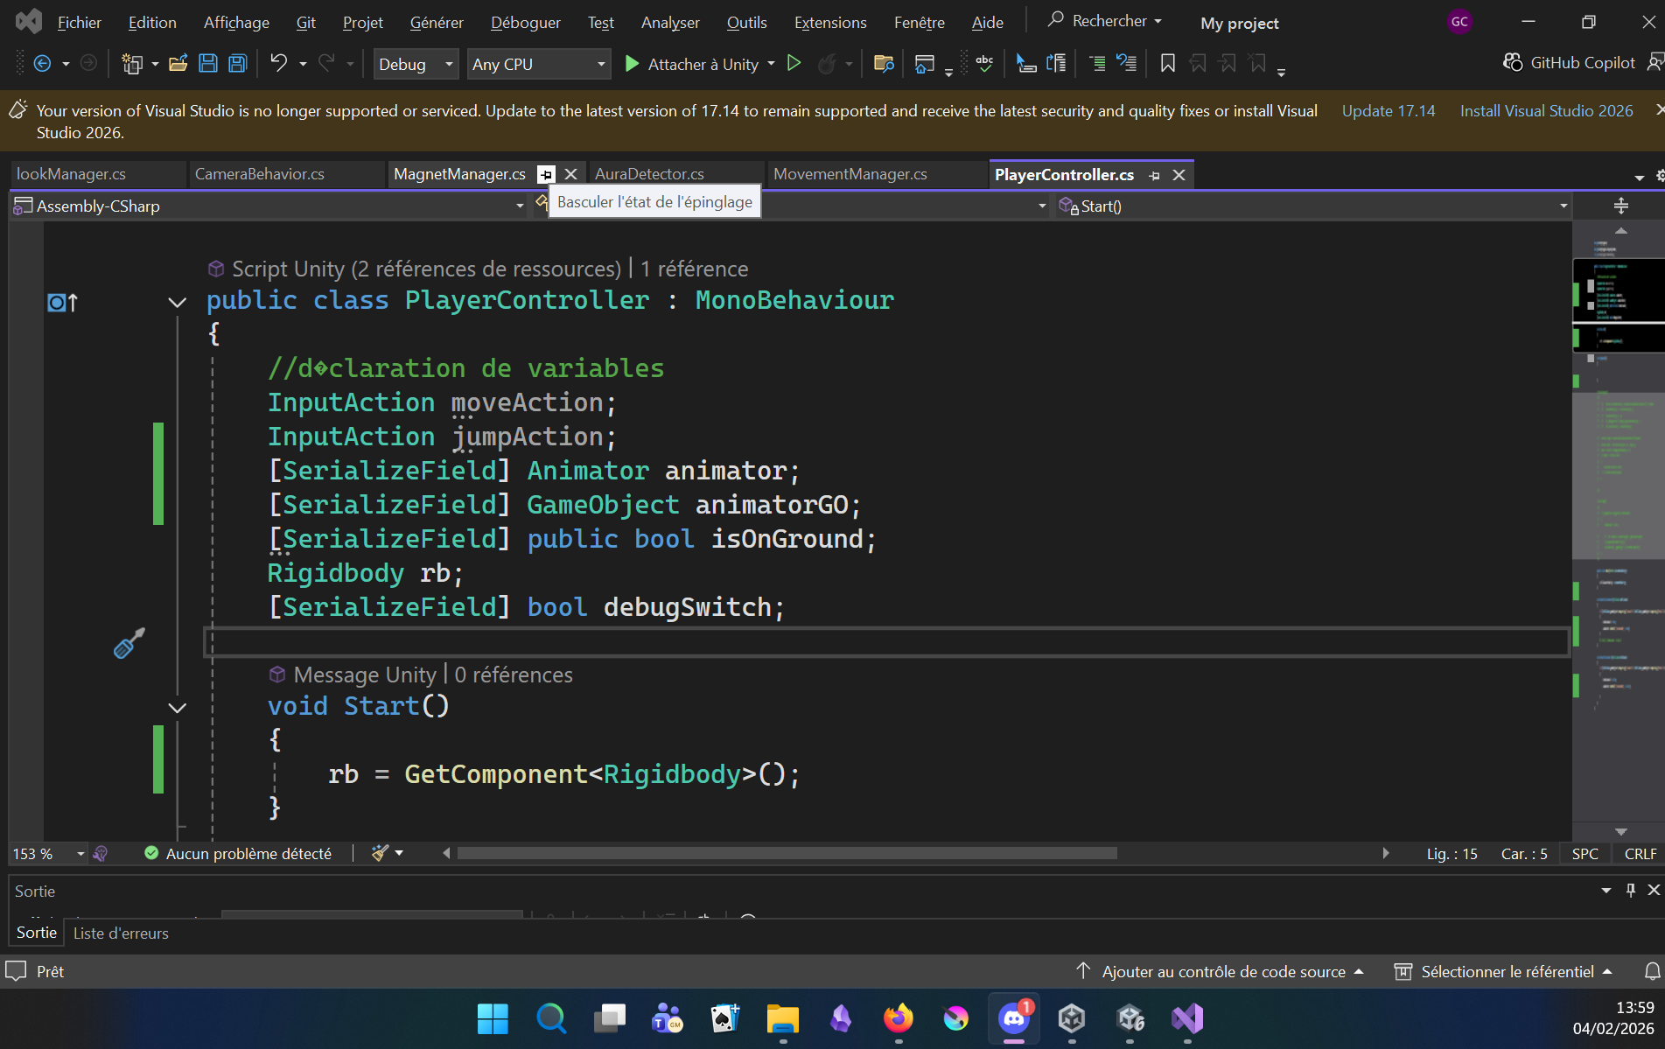The image size is (1665, 1049).
Task: Click the Undo arrow icon
Action: pos(278,64)
